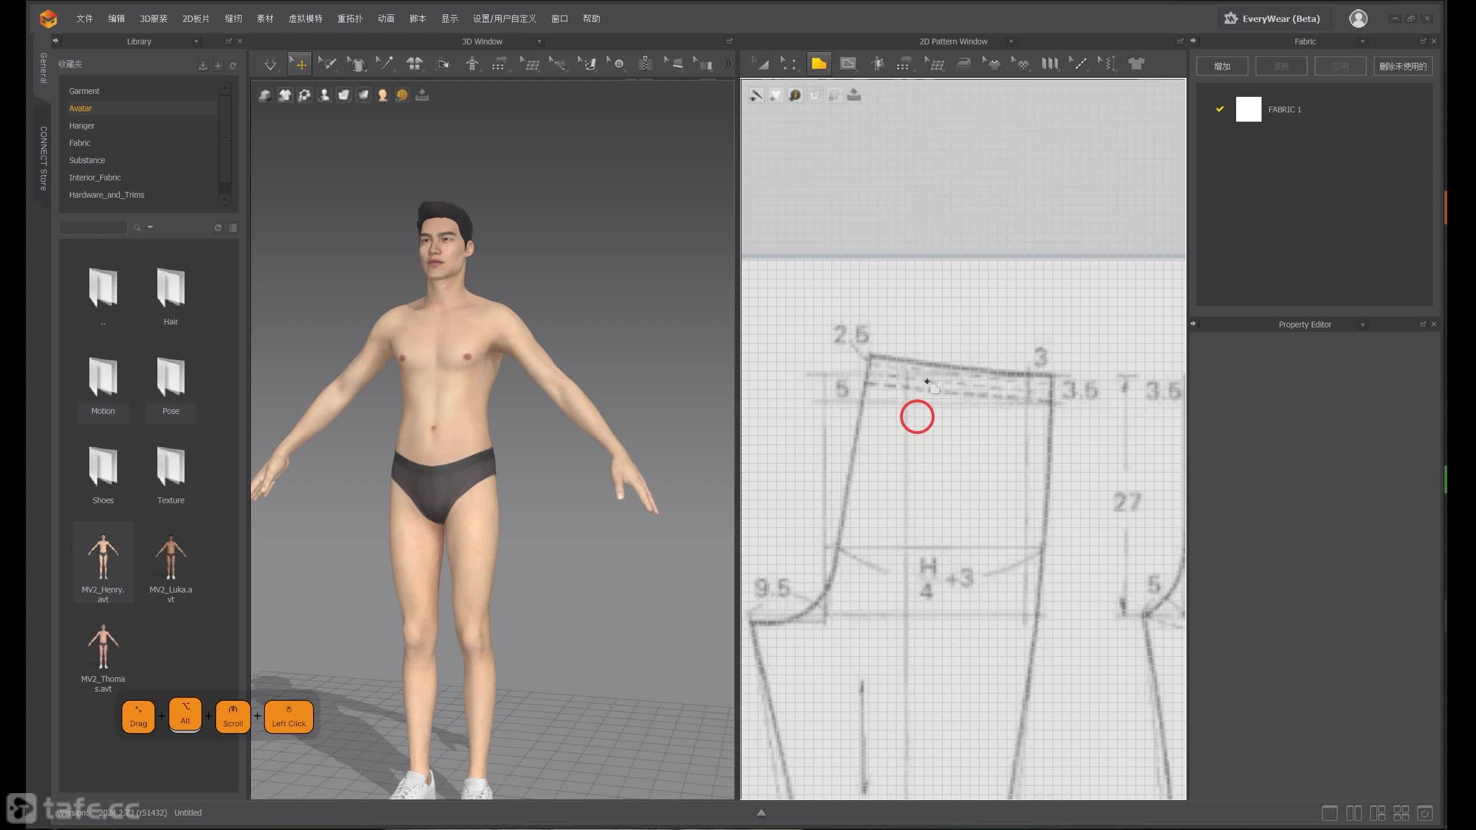
Task: Select Hardware_and_Trims in library list
Action: (x=107, y=195)
